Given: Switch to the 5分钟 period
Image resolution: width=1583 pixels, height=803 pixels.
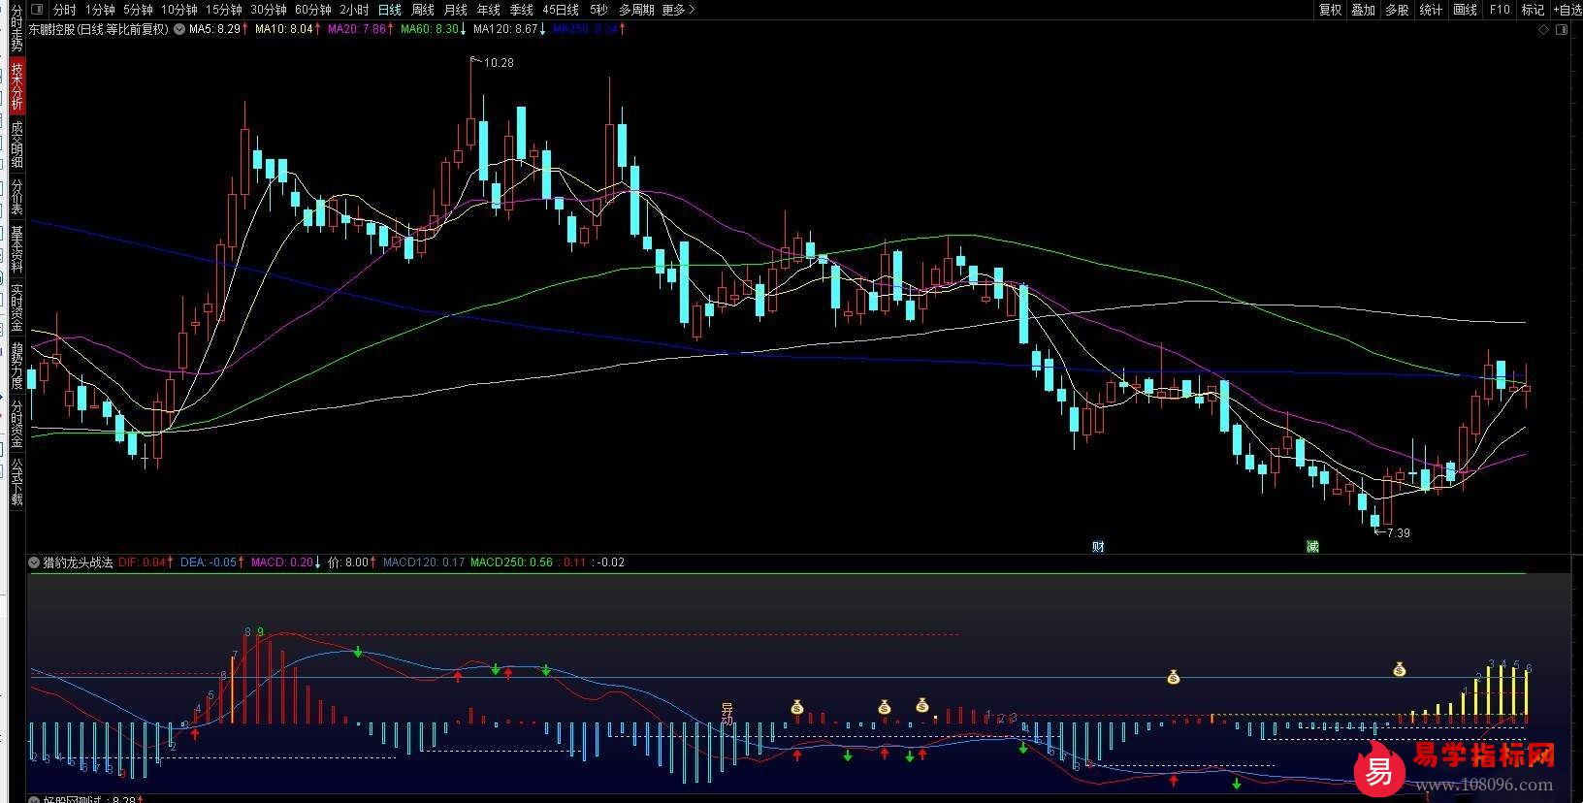Looking at the screenshot, I should [x=138, y=10].
